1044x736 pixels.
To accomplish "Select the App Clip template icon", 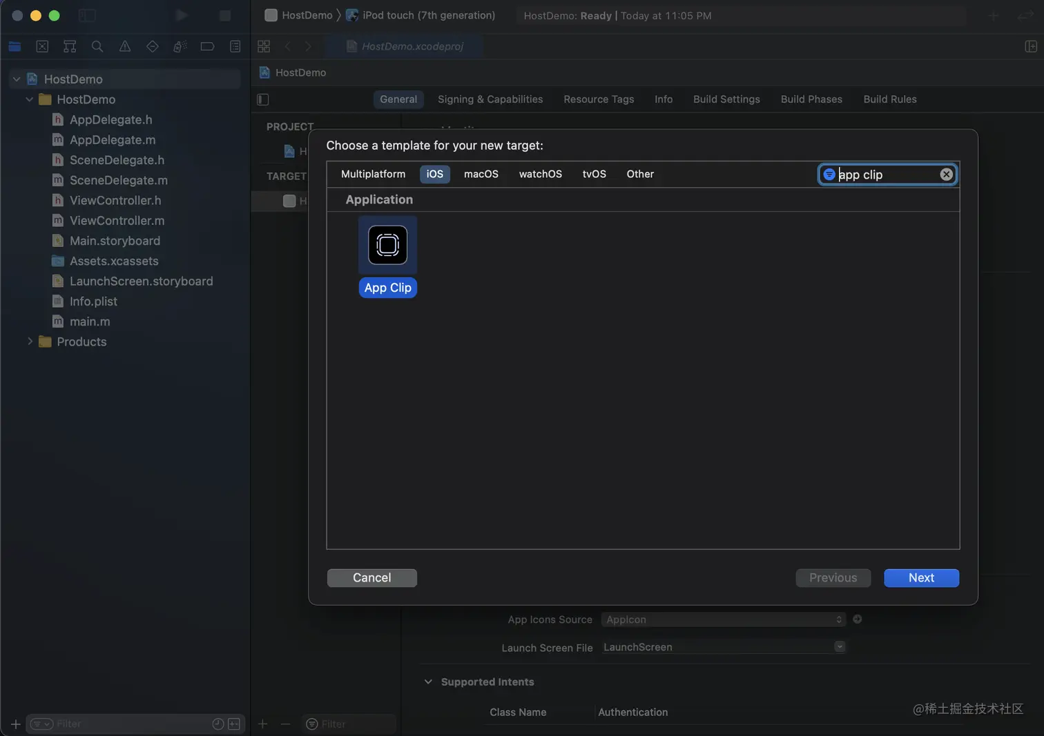I will 387,245.
